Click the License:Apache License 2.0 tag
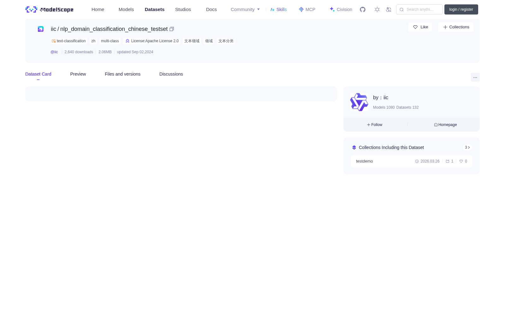The width and height of the screenshot is (505, 315). [x=152, y=41]
